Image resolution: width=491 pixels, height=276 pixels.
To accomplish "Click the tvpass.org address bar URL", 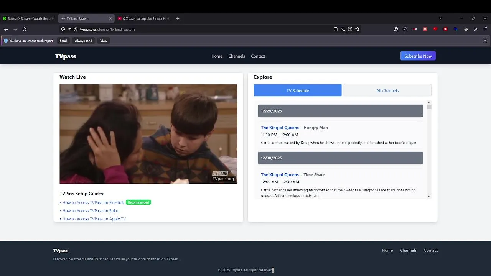I will click(107, 29).
